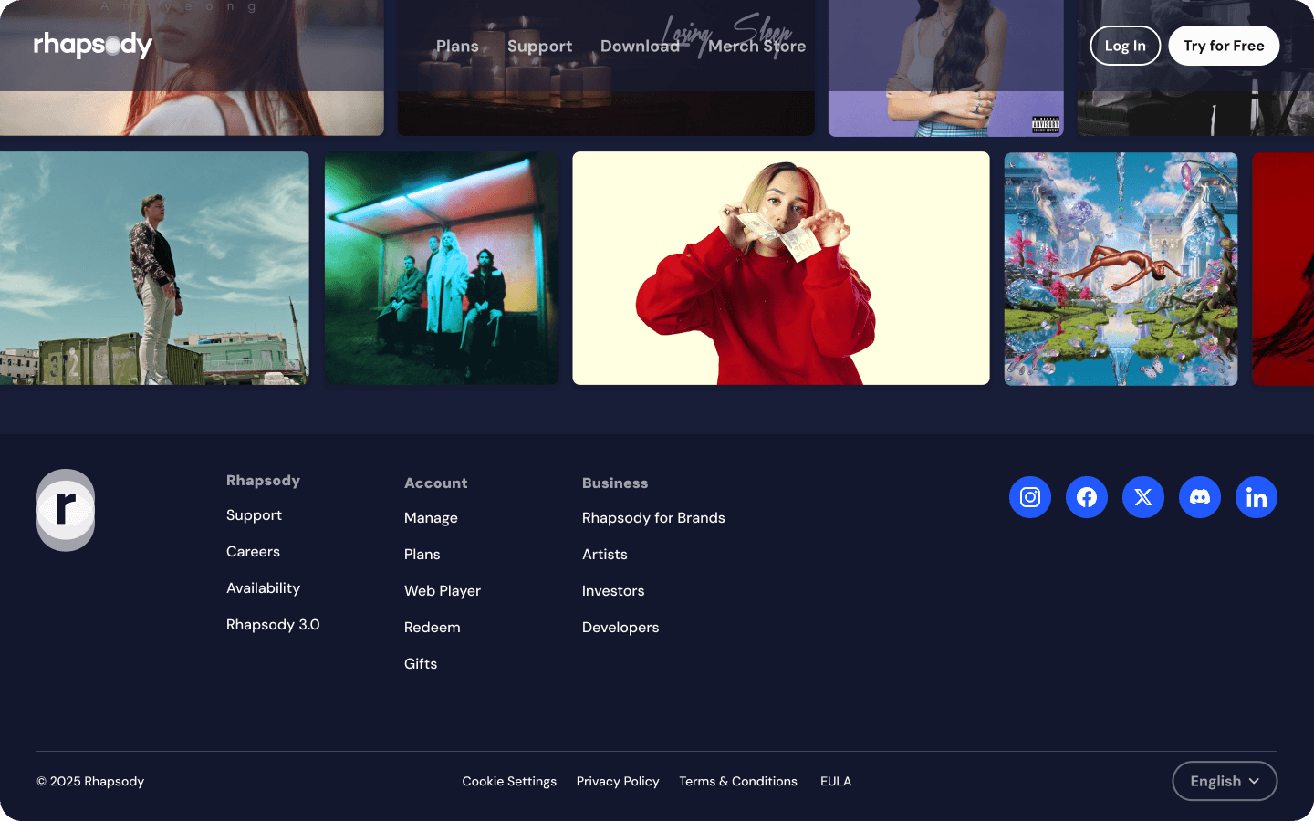This screenshot has height=821, width=1314.
Task: Open Cookie Settings
Action: pos(509,782)
